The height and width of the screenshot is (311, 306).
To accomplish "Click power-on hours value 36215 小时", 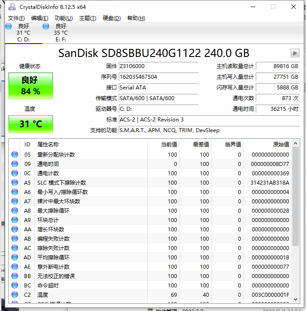I will click(x=278, y=109).
